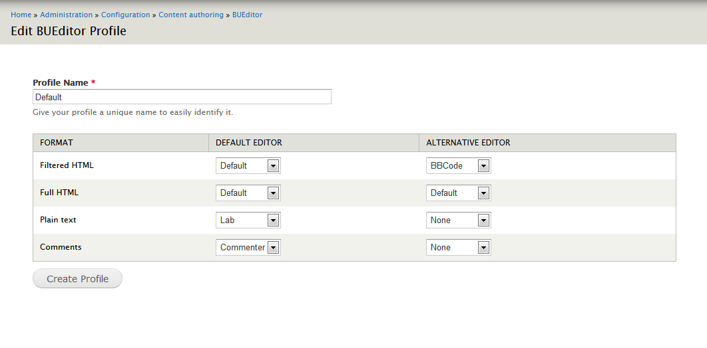
Task: Click the Default Editor column header
Action: click(249, 143)
